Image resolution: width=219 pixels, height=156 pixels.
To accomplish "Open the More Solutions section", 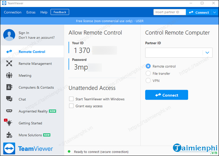I will pyautogui.click(x=32, y=135).
